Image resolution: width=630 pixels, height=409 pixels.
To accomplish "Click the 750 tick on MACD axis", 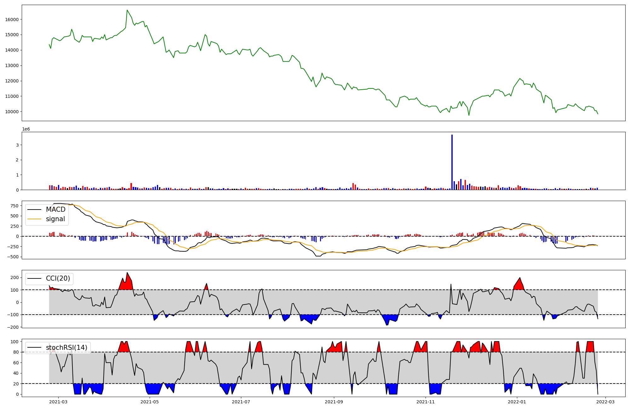I will coord(14,206).
